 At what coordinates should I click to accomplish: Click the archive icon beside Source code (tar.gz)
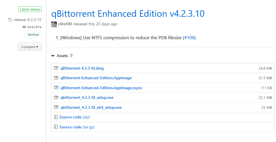point(56,127)
